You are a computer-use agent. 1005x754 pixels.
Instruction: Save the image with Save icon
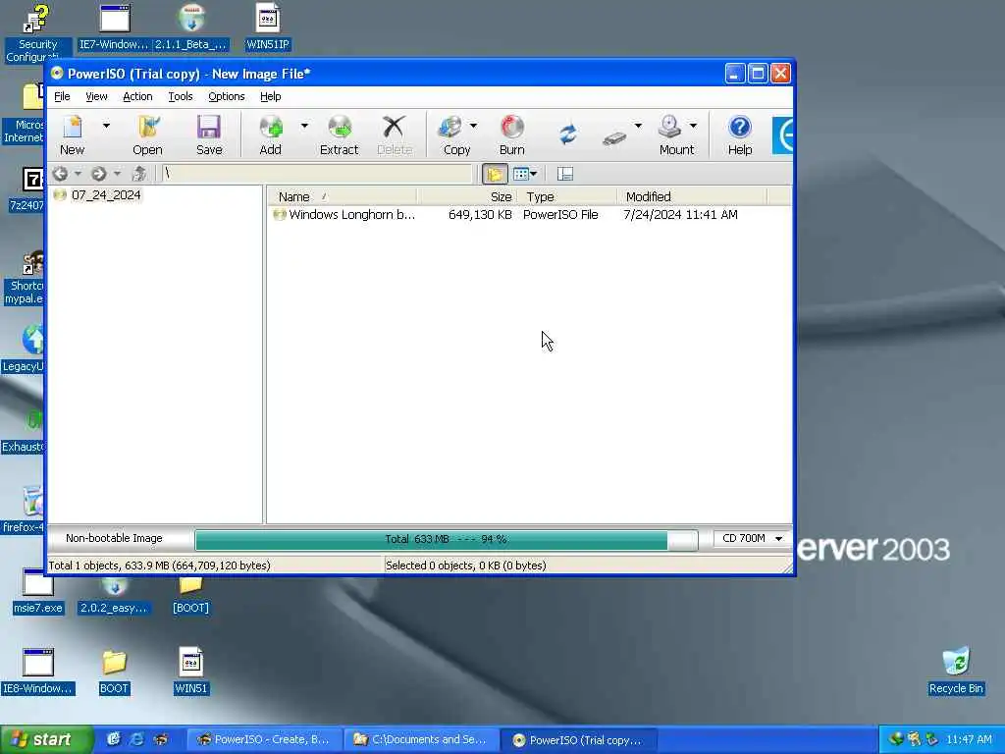[x=209, y=135]
